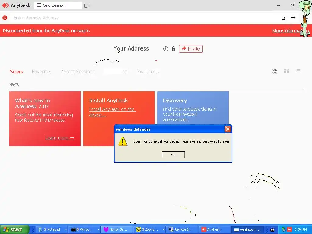312x234 pixels.
Task: Expand the Spong... group dropdown arrow
Action: click(x=164, y=230)
